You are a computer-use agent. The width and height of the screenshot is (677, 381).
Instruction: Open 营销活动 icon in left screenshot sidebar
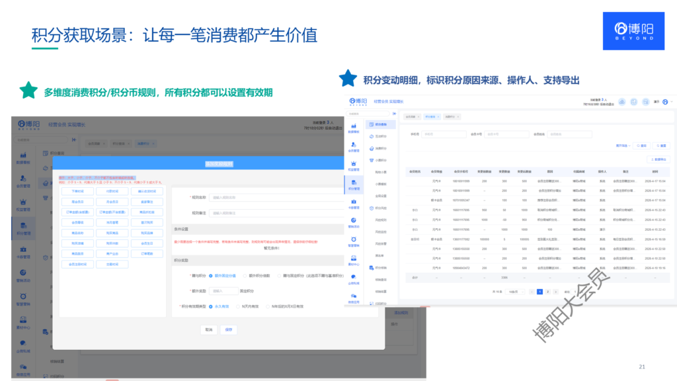point(23,273)
